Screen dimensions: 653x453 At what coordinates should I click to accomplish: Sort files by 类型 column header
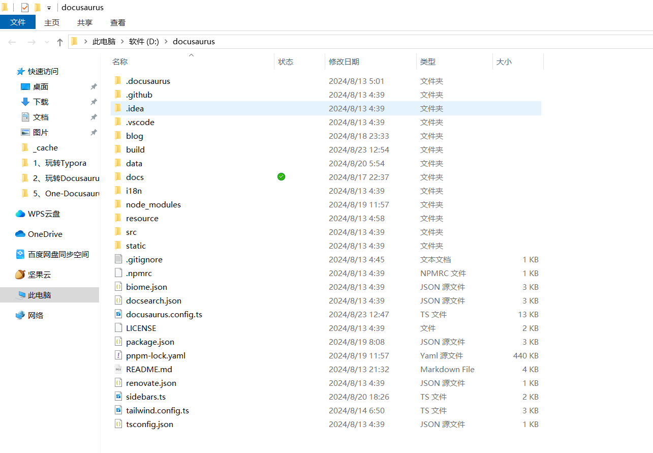[x=454, y=62]
